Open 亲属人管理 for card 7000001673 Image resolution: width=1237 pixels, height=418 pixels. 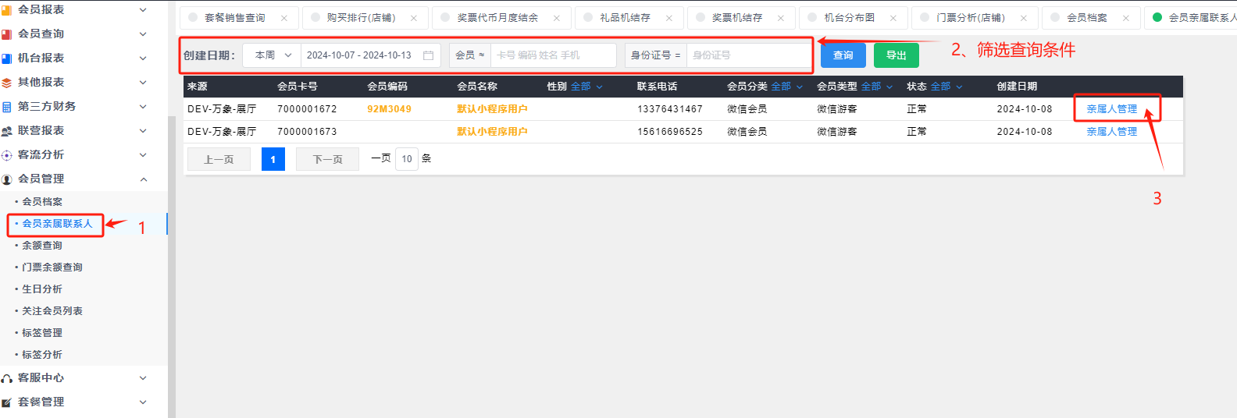1112,132
